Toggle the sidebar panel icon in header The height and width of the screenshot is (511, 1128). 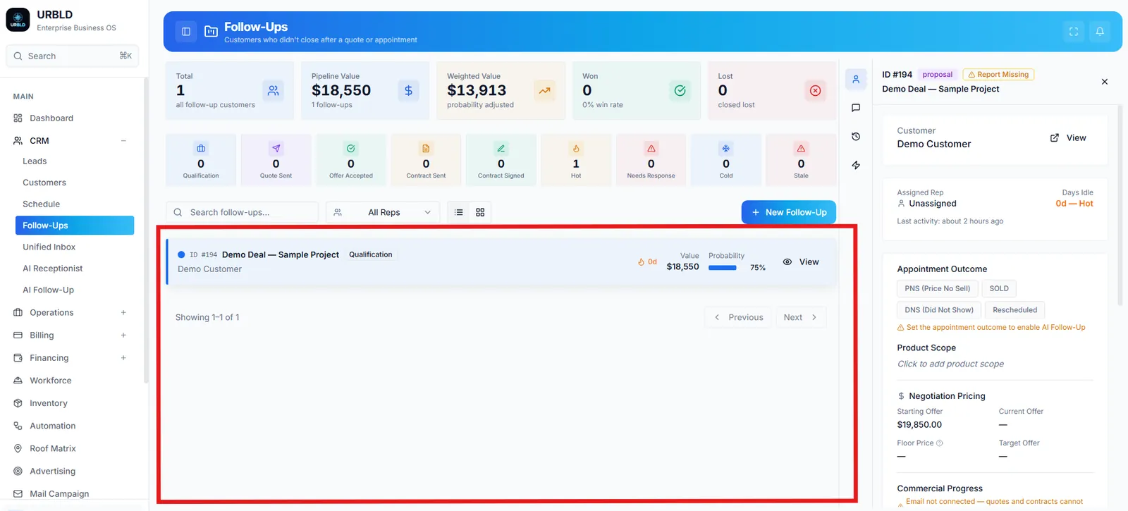(x=186, y=32)
